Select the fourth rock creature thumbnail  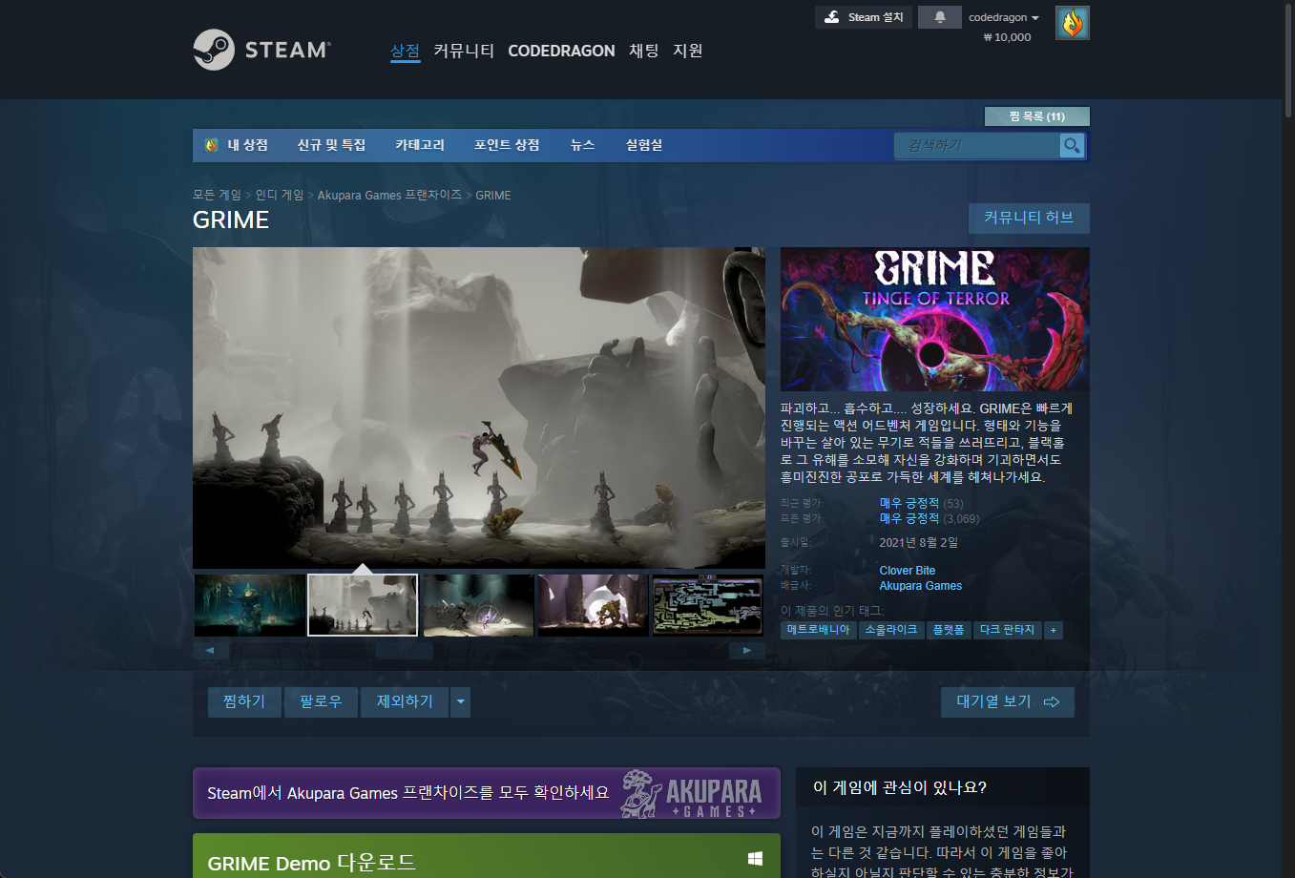[594, 605]
